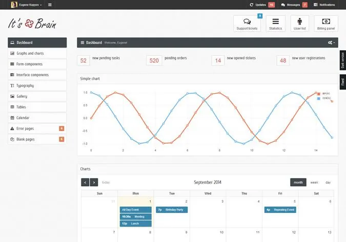Screen dimensions: 346x242
Task: Click the user avatar in top bar
Action: pos(14,5)
